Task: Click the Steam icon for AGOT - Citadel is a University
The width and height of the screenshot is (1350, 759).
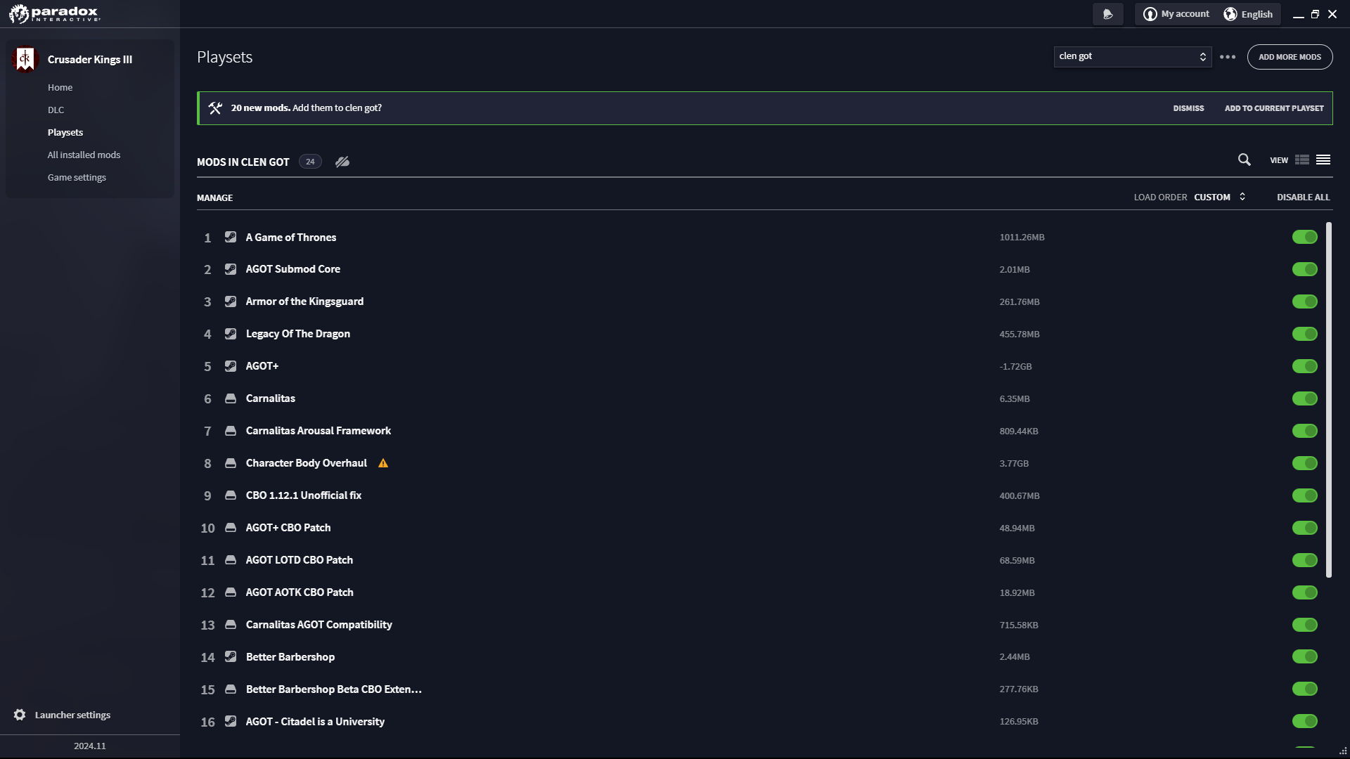Action: click(231, 722)
